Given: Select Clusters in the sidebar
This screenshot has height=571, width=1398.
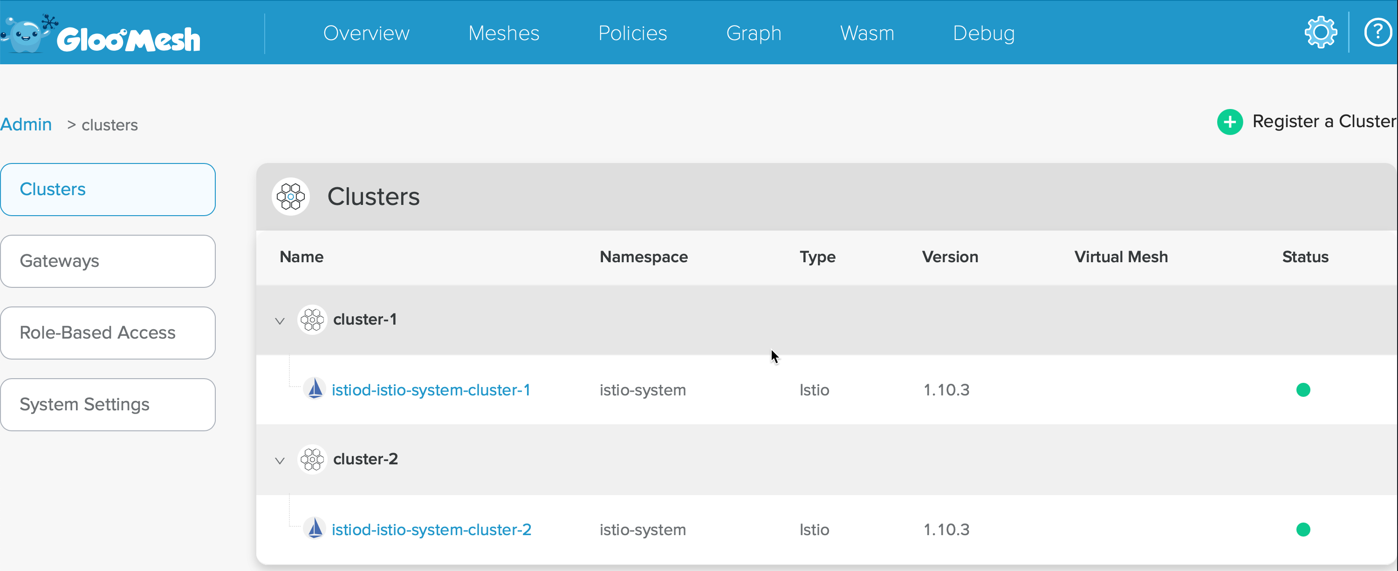Looking at the screenshot, I should 108,189.
